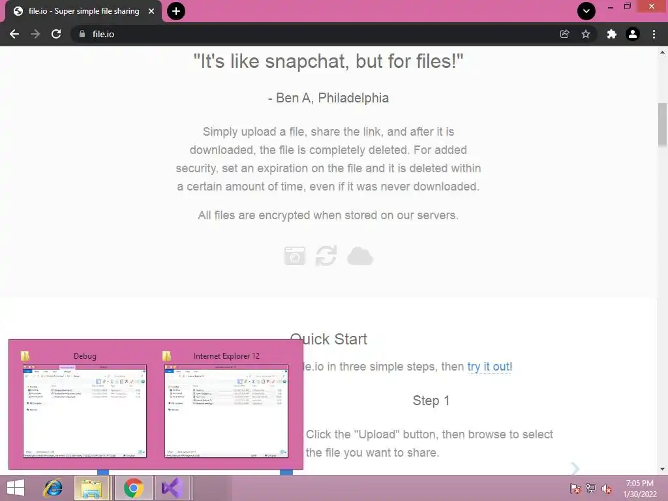Switch to Chrome taskbar icon
Image resolution: width=668 pixels, height=501 pixels.
(133, 488)
